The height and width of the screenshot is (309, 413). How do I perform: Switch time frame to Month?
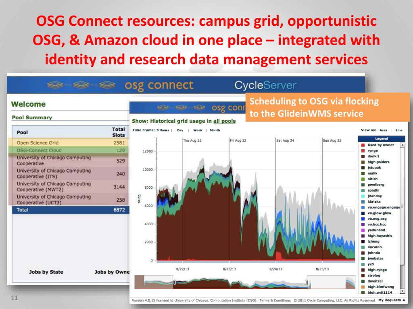click(x=215, y=130)
